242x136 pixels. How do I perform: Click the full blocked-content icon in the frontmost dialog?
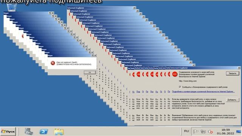175,74
